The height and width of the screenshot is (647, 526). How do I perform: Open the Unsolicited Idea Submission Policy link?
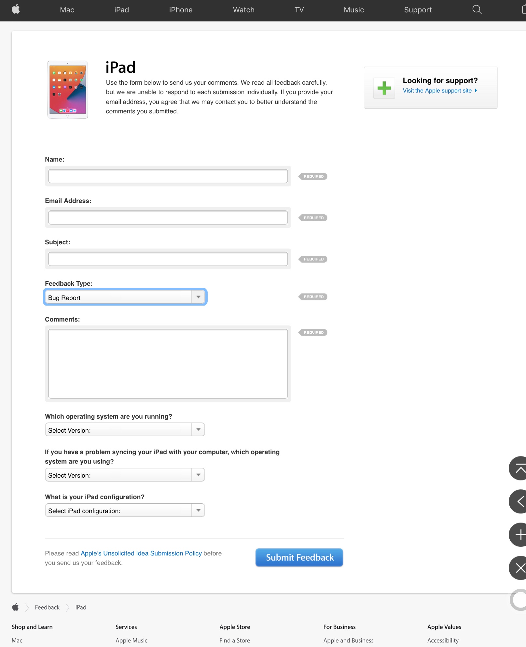tap(141, 553)
